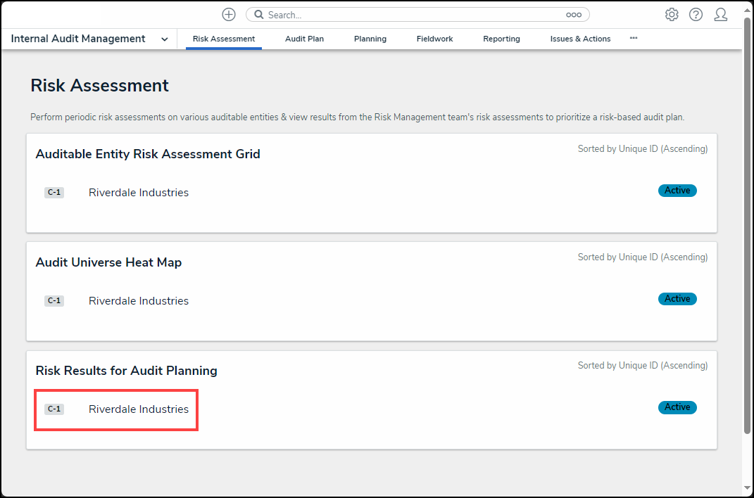This screenshot has width=754, height=498.
Task: Expand the Internal Audit Management dropdown
Action: coord(165,39)
